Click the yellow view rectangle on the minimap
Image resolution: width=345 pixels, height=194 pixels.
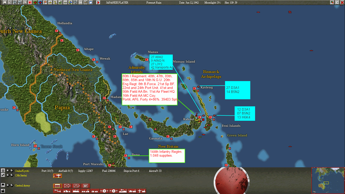pos(326,183)
